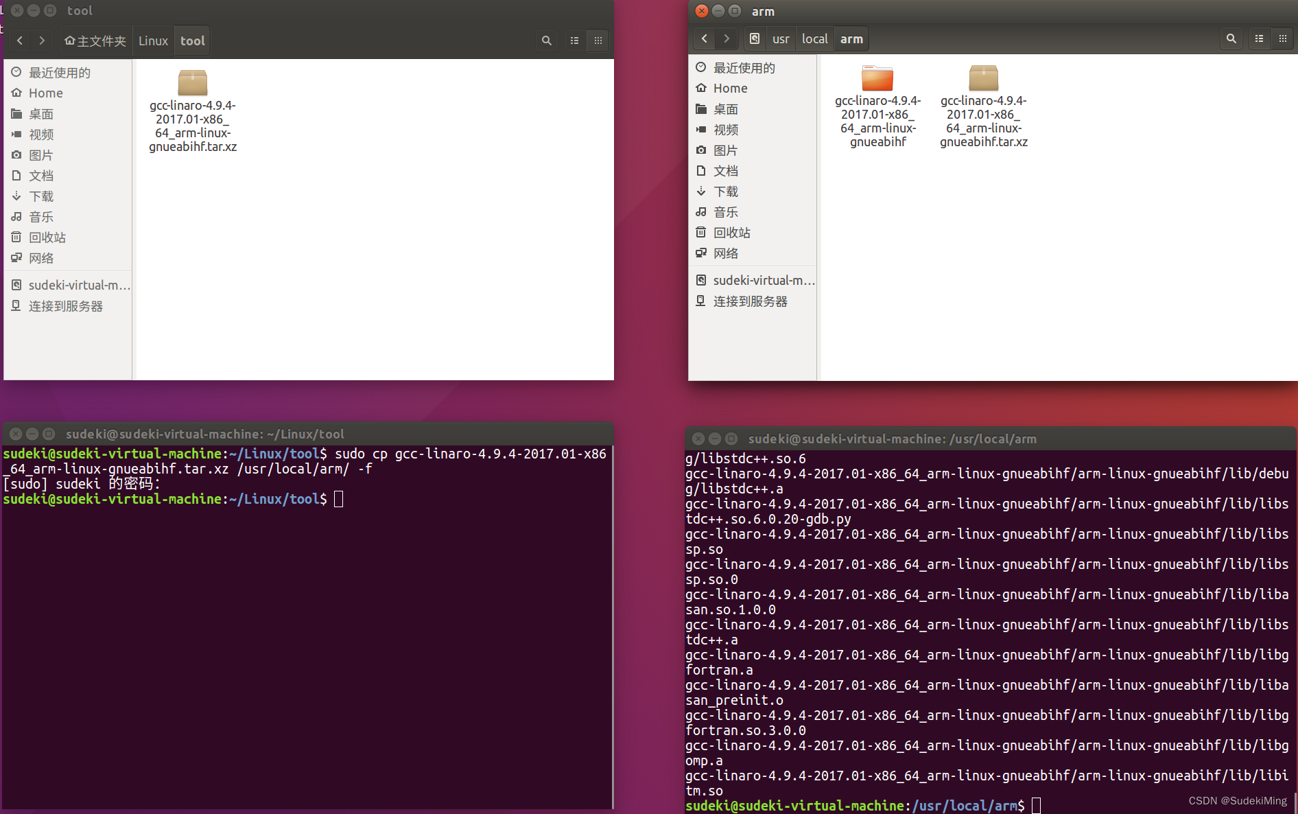This screenshot has width=1298, height=814.
Task: Switch to grid view in tool window
Action: click(598, 40)
